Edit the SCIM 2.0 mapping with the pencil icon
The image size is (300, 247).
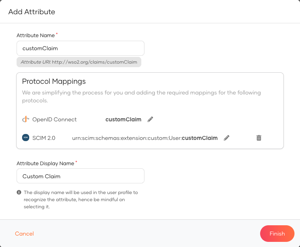(x=227, y=138)
